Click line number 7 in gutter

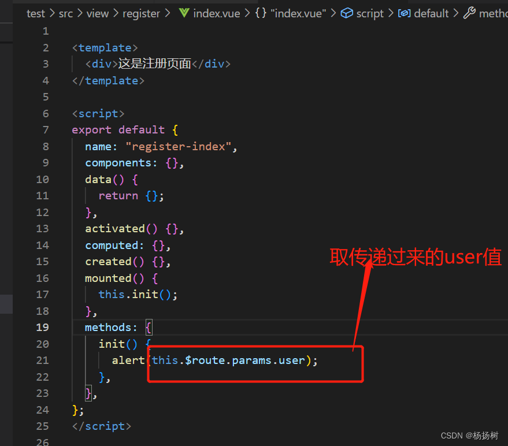pos(46,130)
